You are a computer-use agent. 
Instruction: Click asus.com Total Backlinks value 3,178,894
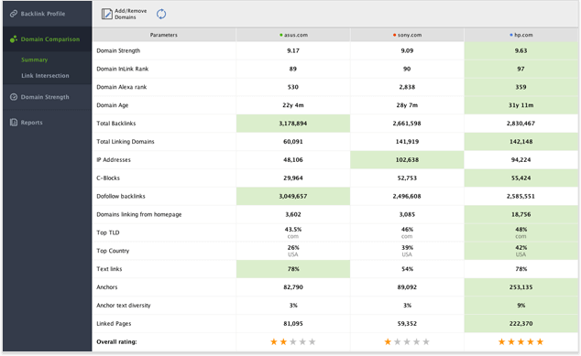293,124
